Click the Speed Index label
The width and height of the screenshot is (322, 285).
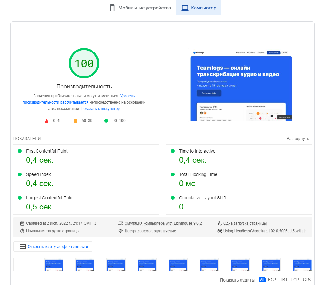click(x=38, y=174)
